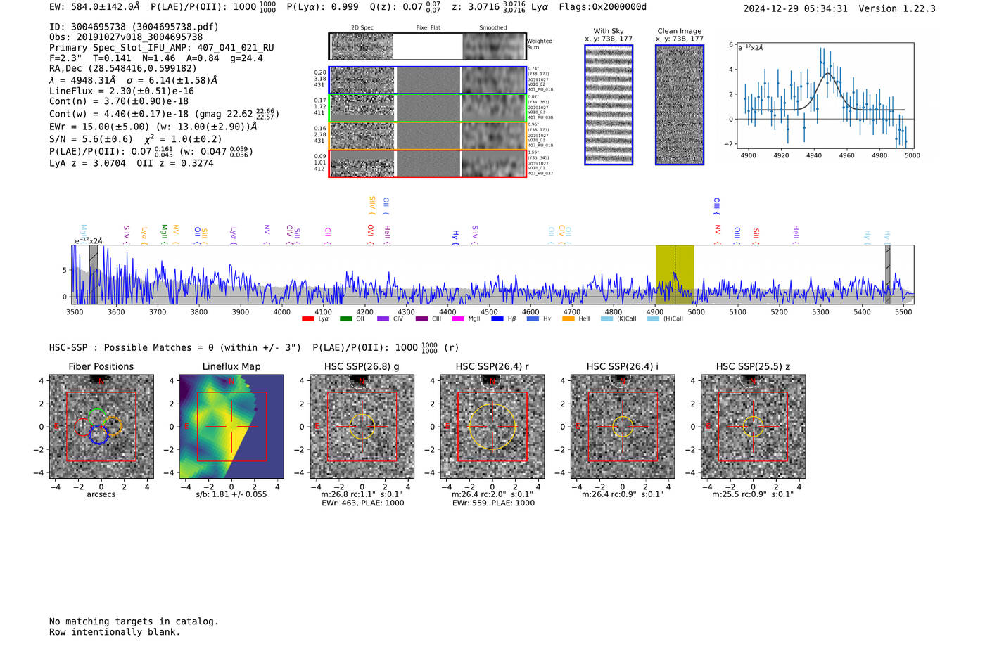Open the HSC SSP(26.4) i cutout
This screenshot has width=985, height=670.
[623, 427]
